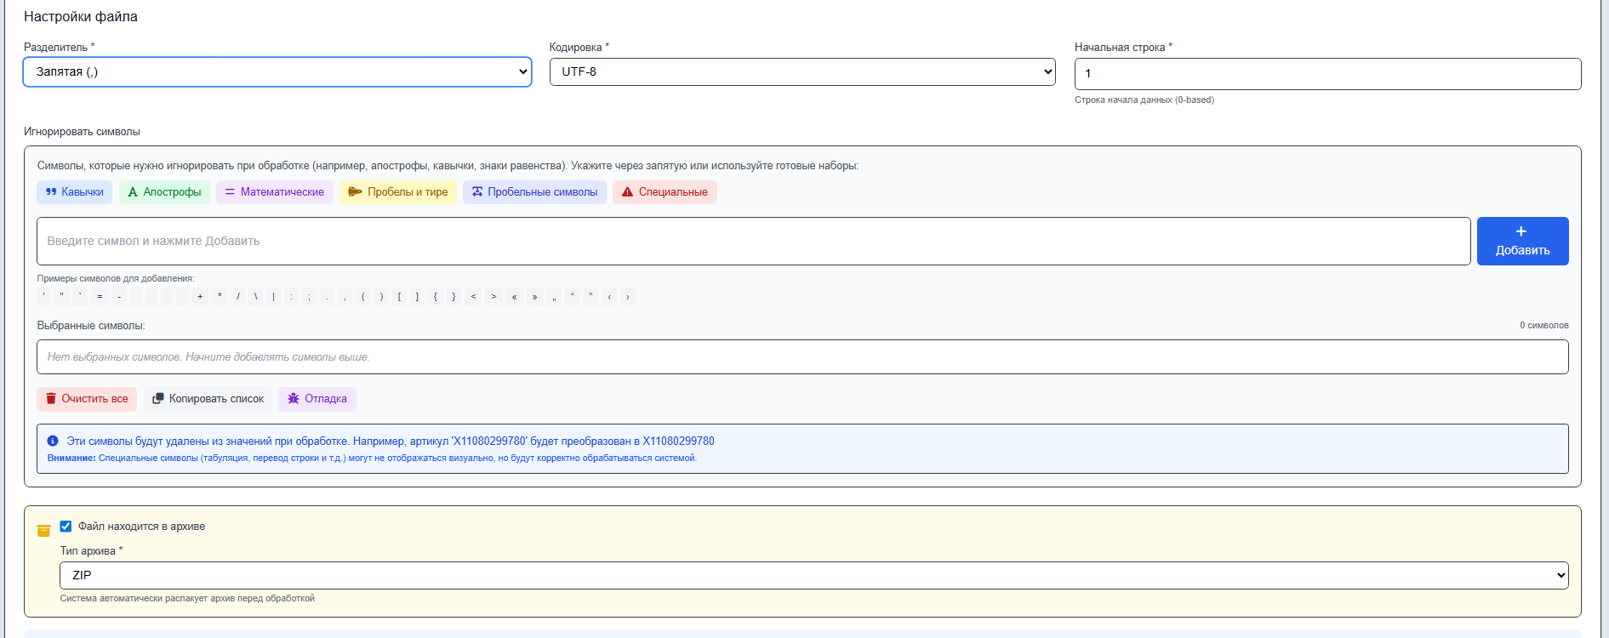Pick the plus sign example symbol
The height and width of the screenshot is (638, 1609).
200,297
